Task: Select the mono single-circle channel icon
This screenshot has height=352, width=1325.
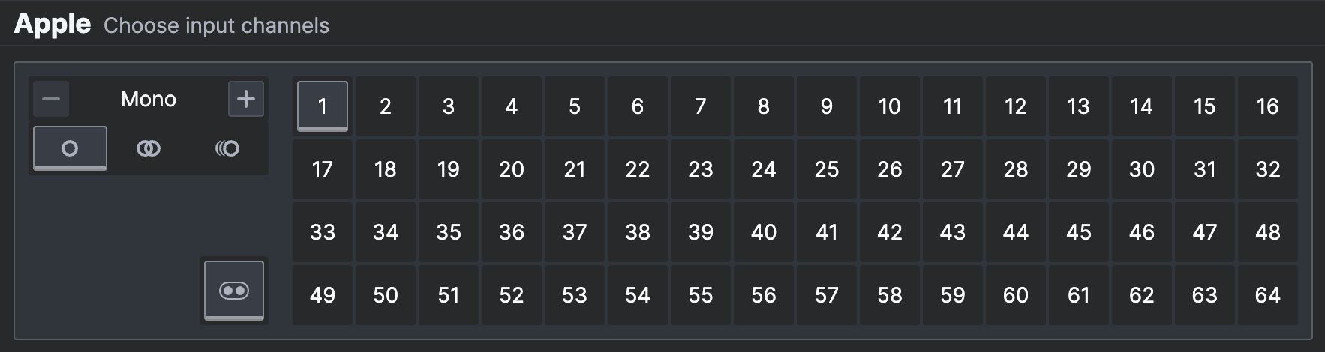Action: pyautogui.click(x=70, y=148)
